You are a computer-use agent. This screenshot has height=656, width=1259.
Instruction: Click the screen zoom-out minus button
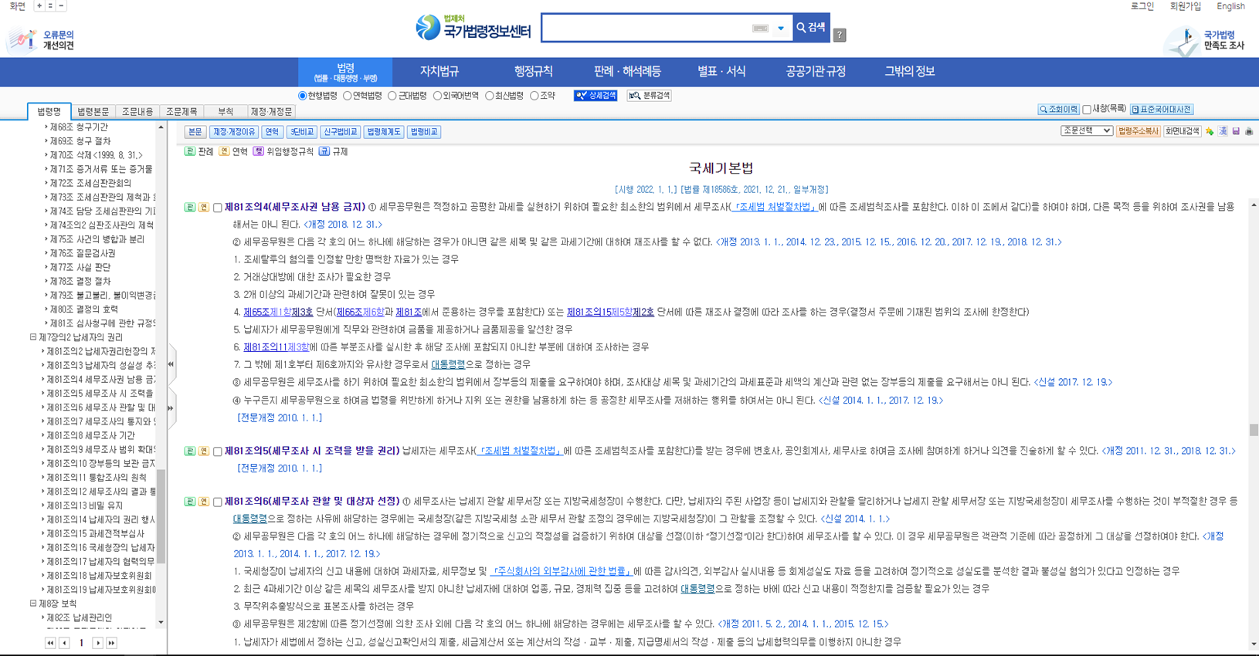(61, 5)
